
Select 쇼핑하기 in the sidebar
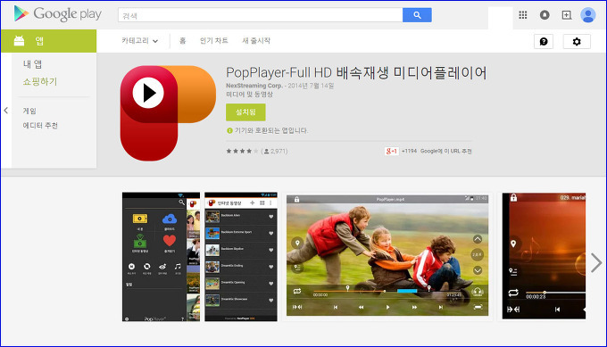click(x=40, y=82)
